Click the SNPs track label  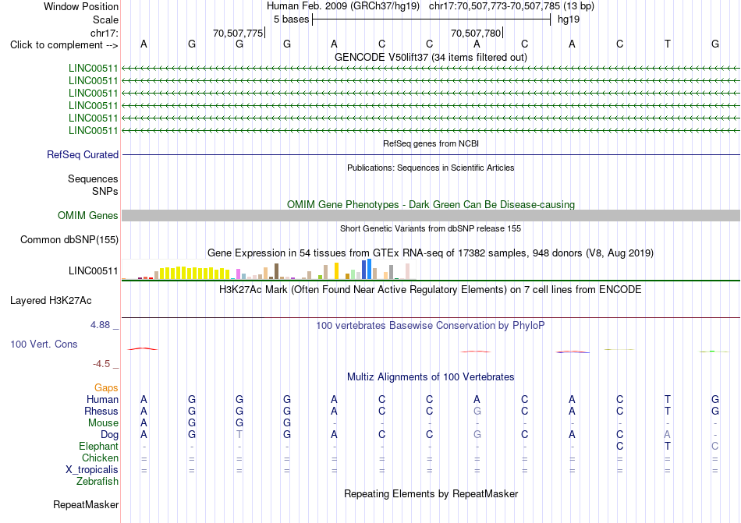105,191
